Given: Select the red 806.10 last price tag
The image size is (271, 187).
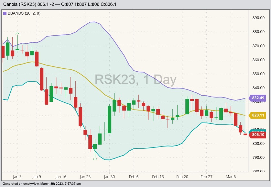Looking at the screenshot, I should click(258, 135).
